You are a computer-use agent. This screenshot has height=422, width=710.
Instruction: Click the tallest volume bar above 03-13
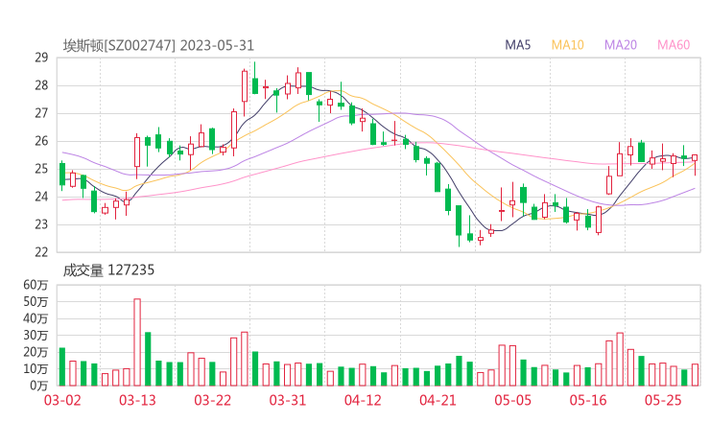[x=137, y=342]
